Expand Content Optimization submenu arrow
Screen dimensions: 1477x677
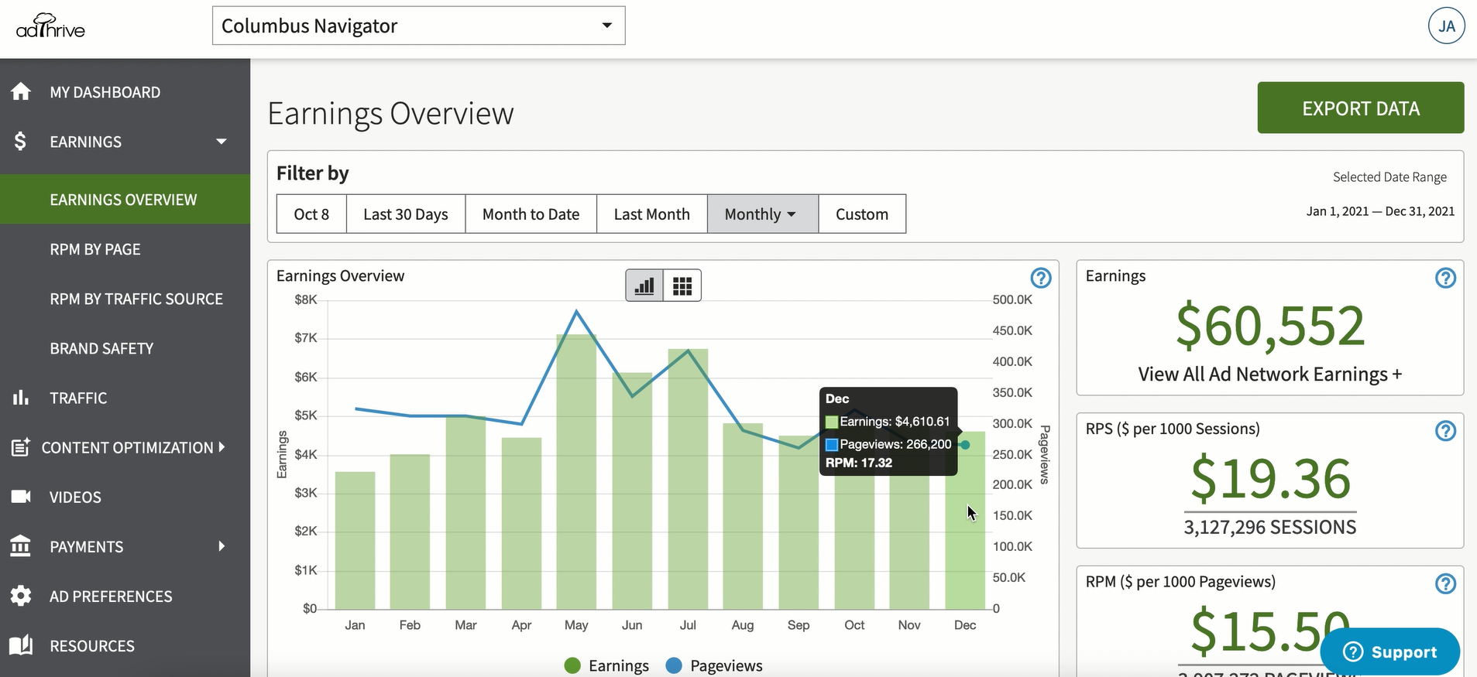222,447
